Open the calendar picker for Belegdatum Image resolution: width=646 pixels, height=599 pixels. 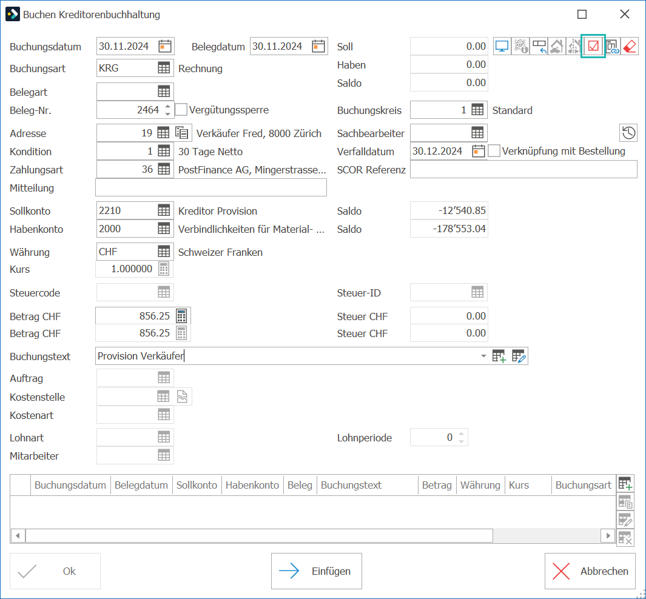pos(318,46)
